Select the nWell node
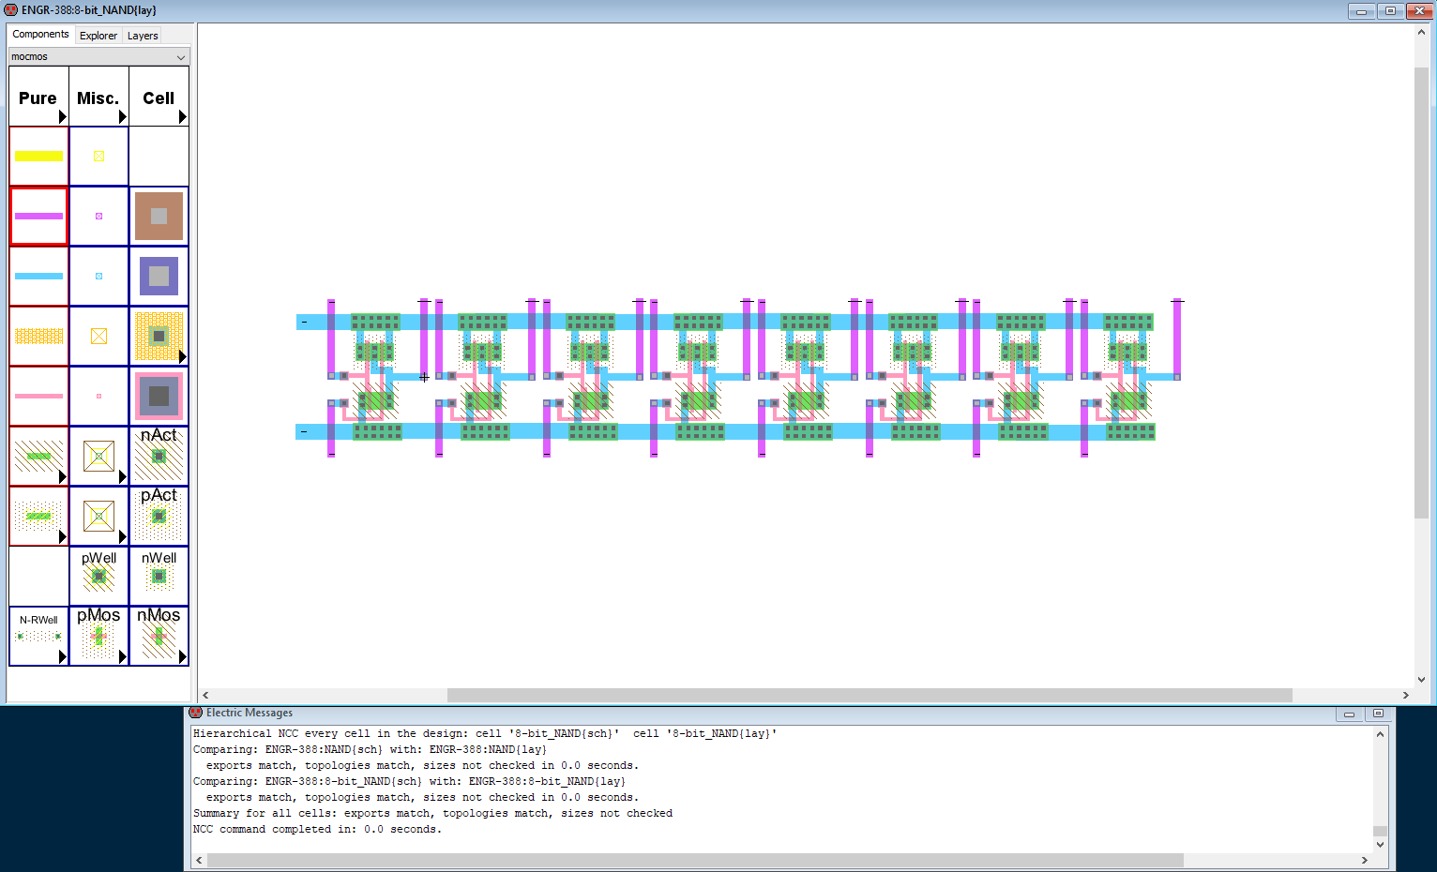Image resolution: width=1437 pixels, height=872 pixels. pyautogui.click(x=159, y=576)
